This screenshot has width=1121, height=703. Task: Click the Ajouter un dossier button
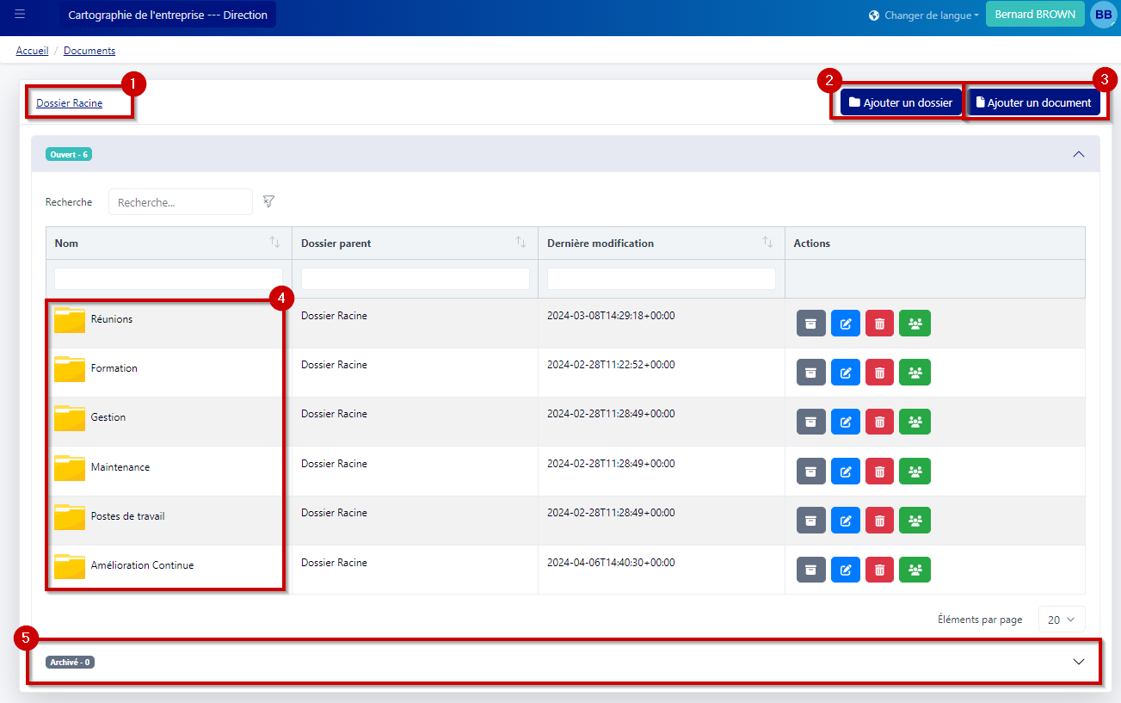(900, 102)
